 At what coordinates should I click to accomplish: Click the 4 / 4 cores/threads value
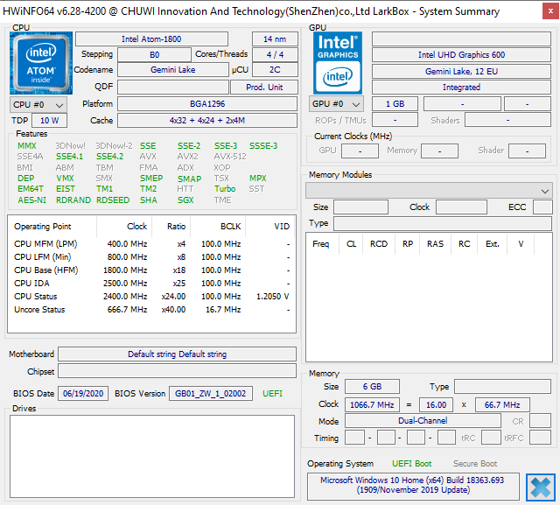click(275, 54)
